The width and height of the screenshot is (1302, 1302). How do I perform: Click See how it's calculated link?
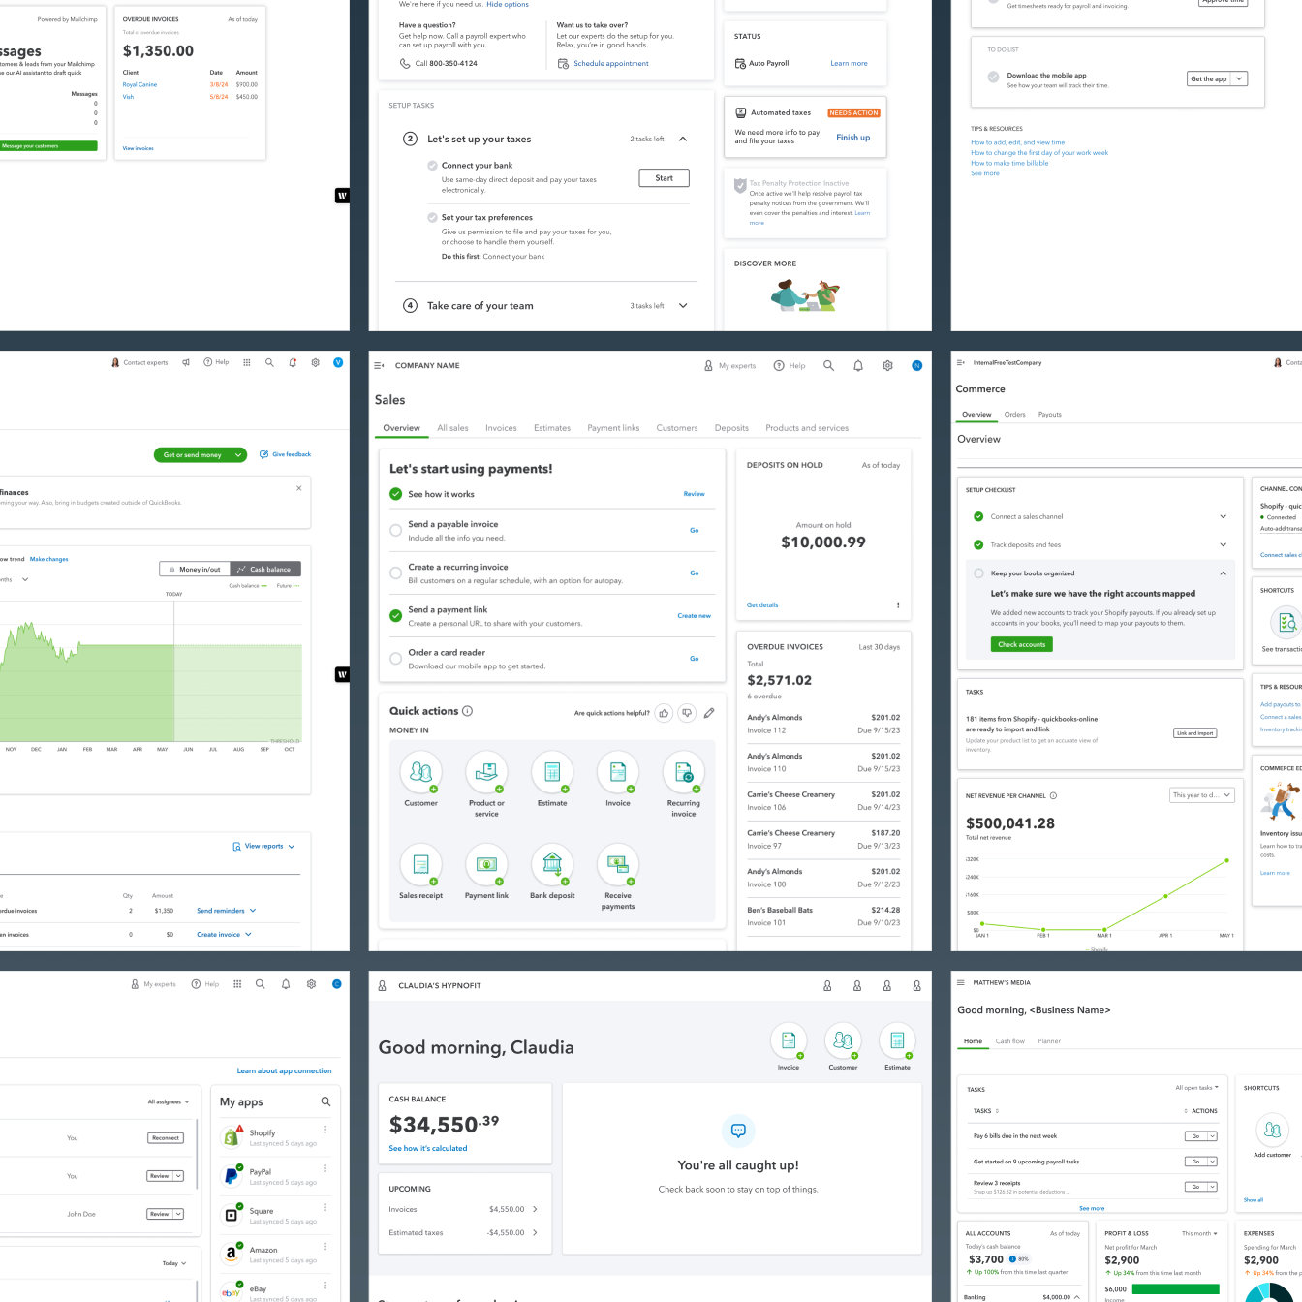[428, 1149]
